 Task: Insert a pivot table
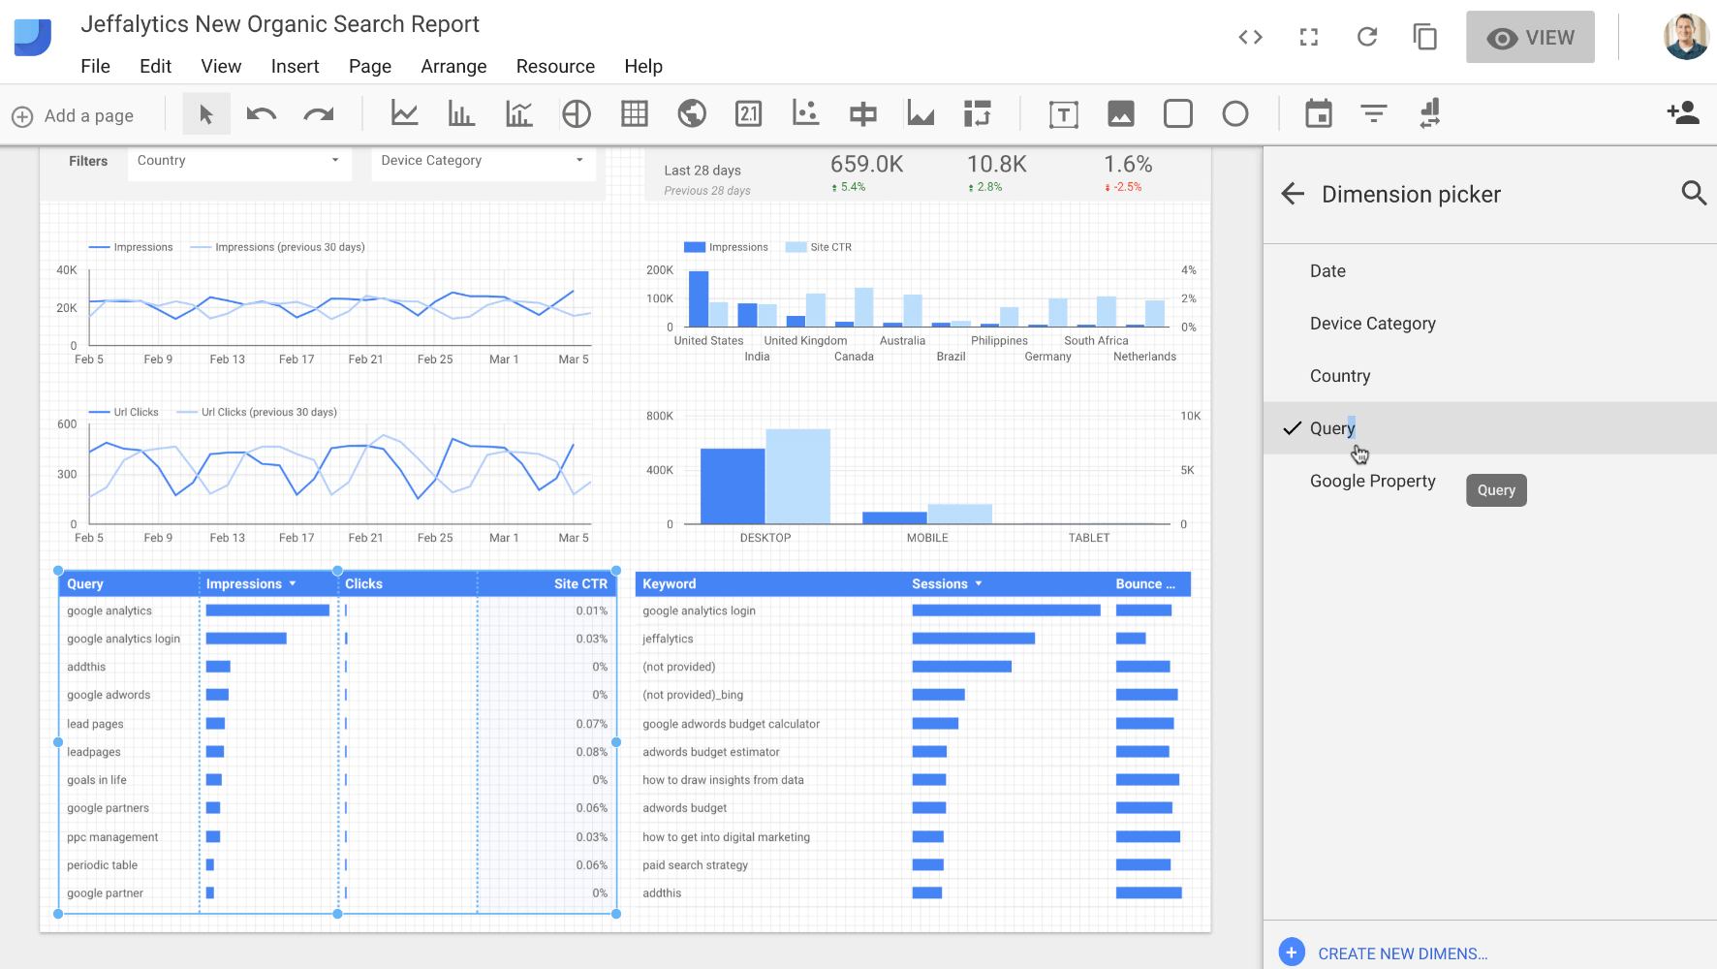(x=978, y=113)
